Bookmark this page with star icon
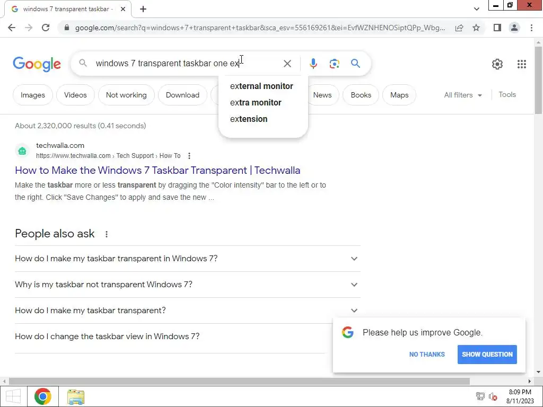This screenshot has width=543, height=407. 476,28
